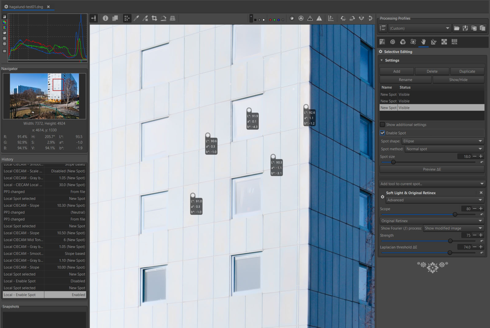
Task: Switch to the Meta data tab
Action: point(454,42)
